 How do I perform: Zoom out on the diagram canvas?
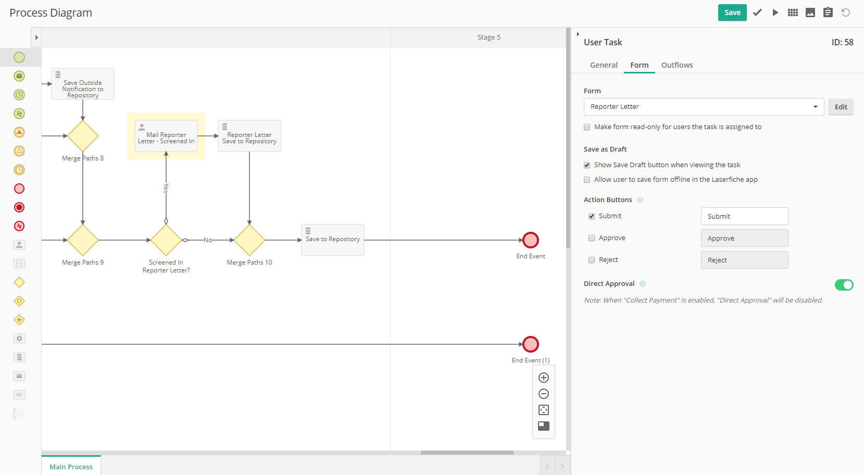(x=544, y=394)
